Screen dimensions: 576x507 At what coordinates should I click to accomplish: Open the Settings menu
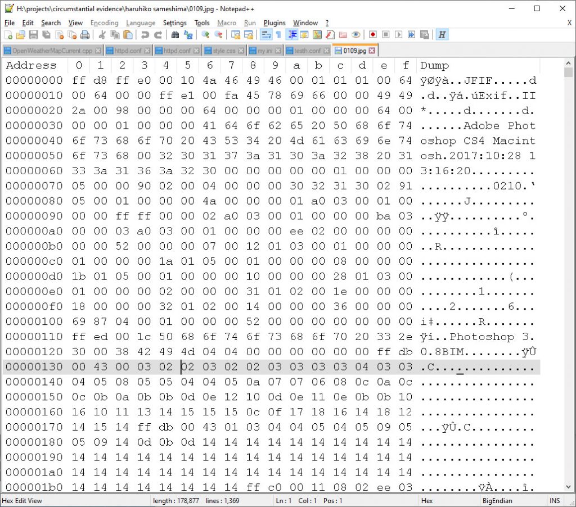(174, 23)
